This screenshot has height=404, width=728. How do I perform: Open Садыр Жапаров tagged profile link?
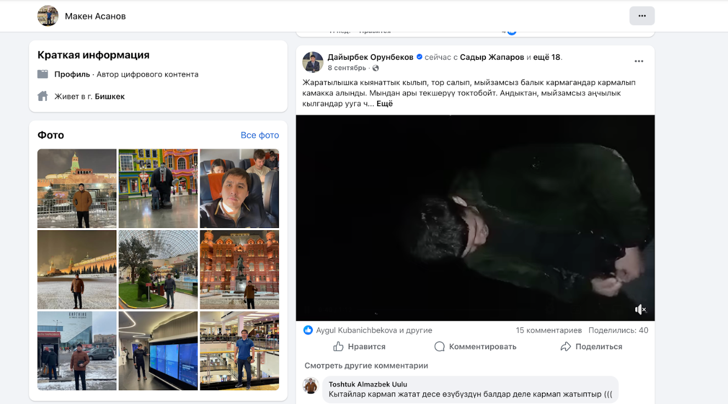(492, 57)
